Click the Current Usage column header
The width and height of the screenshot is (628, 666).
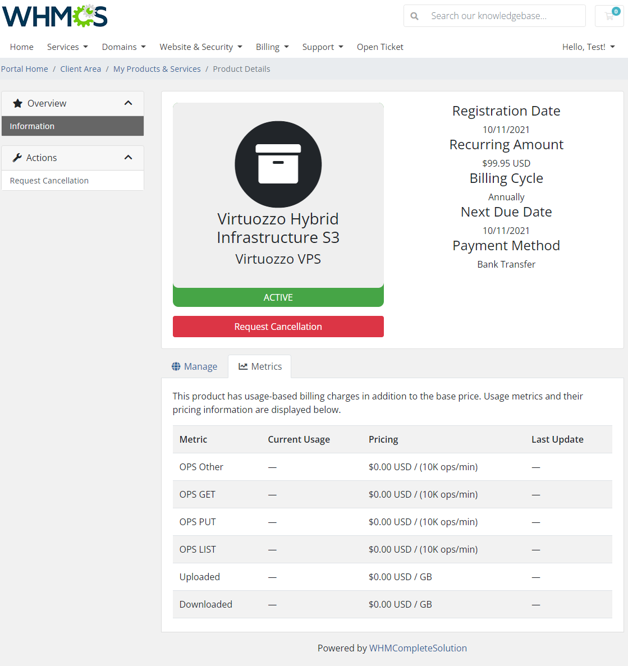[x=299, y=439]
